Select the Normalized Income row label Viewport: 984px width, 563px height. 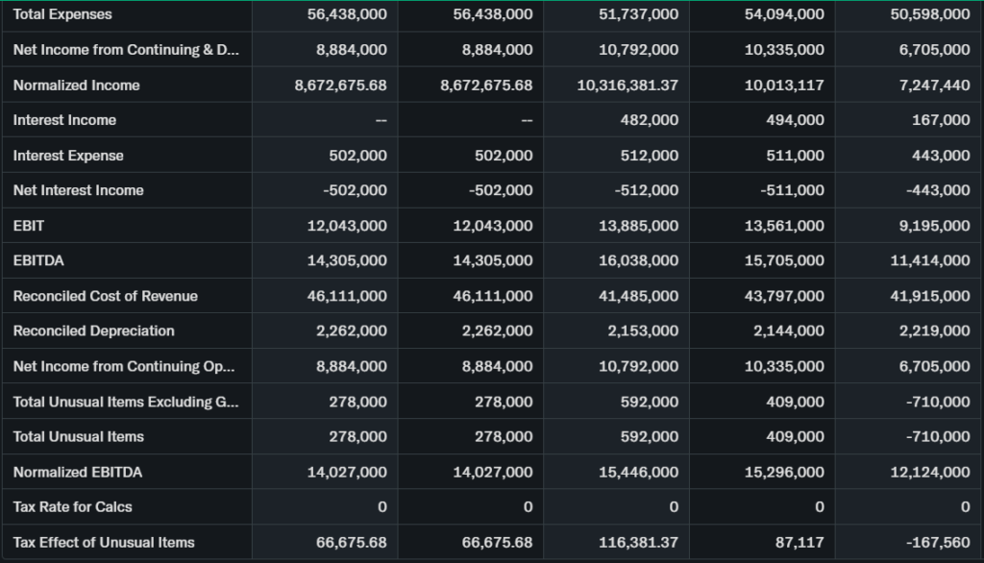point(77,86)
